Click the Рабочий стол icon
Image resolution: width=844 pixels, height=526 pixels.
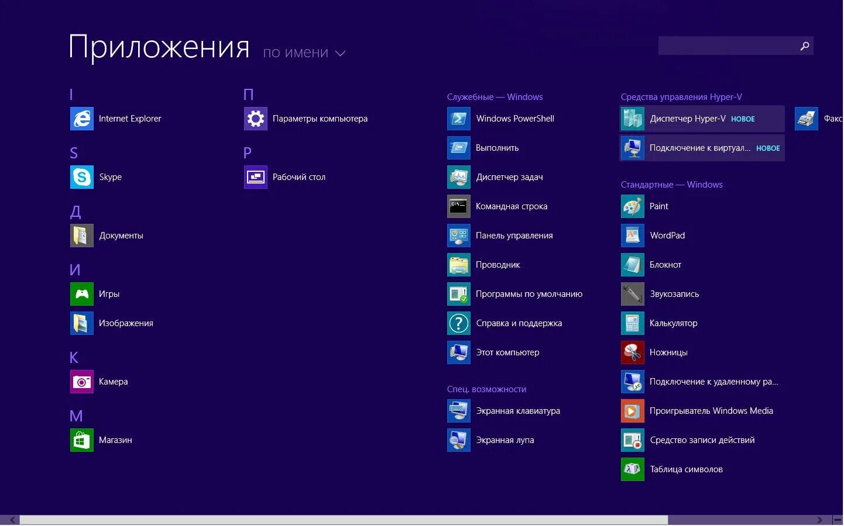(x=256, y=177)
